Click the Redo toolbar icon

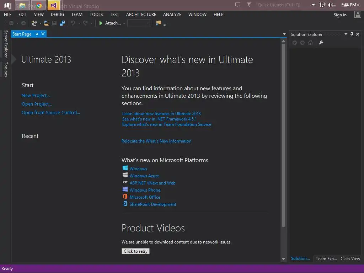pos(85,23)
